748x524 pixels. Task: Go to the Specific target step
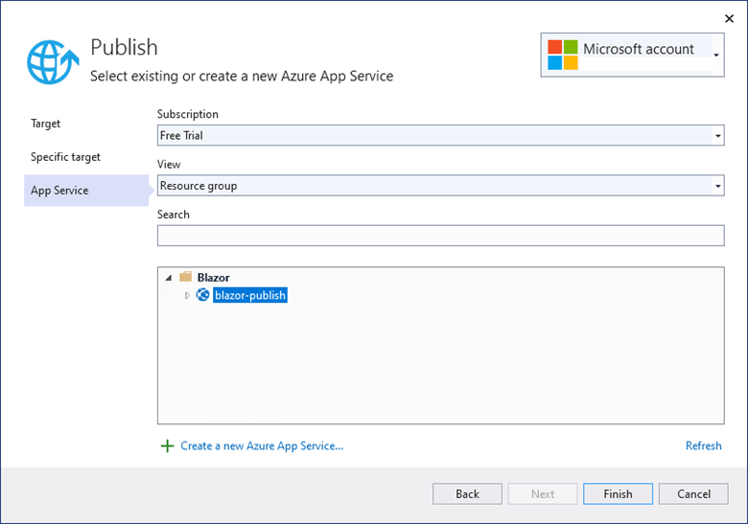pos(65,157)
